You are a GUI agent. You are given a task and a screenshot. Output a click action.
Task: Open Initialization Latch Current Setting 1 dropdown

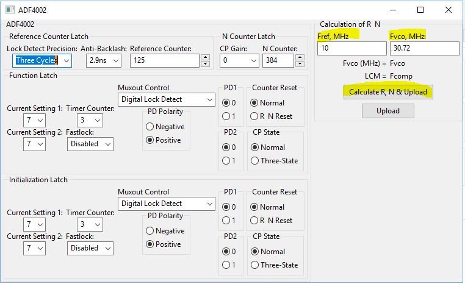tap(34, 224)
